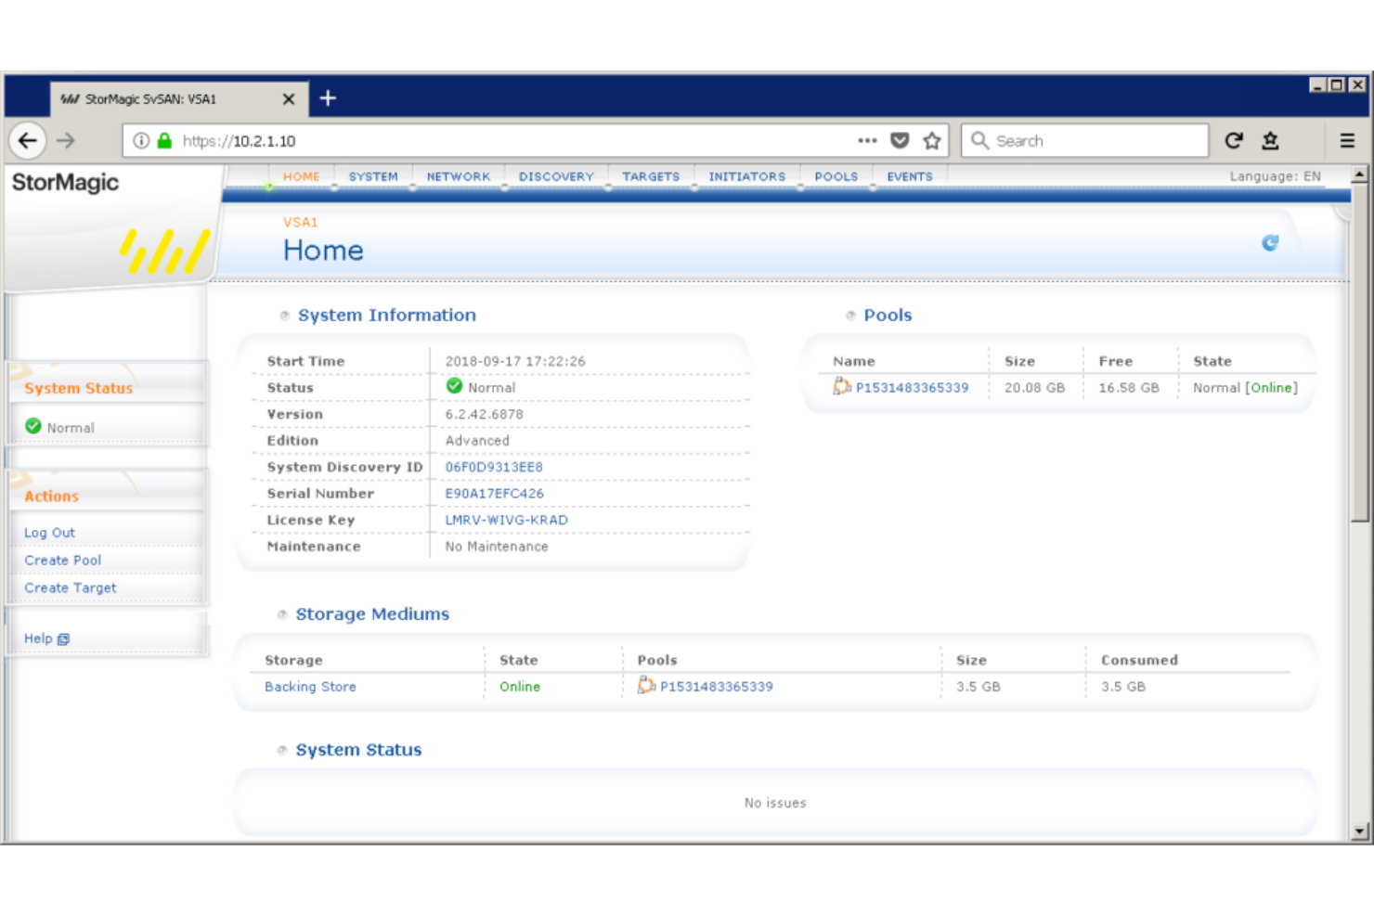The width and height of the screenshot is (1374, 916).
Task: Collapse the Pools section
Action: [x=850, y=316]
